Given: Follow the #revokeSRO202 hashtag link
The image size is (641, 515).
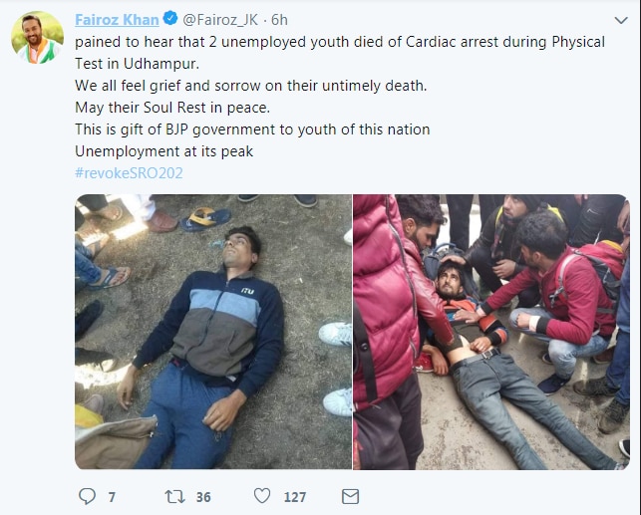Looking at the screenshot, I should click(129, 173).
